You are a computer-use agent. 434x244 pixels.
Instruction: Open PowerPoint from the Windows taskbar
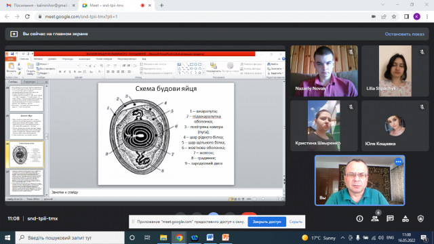(226, 237)
